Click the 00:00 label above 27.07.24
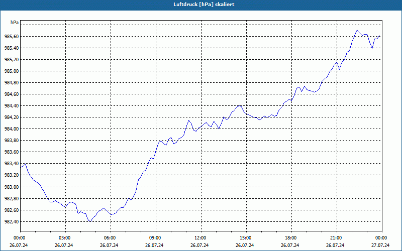 coord(382,238)
